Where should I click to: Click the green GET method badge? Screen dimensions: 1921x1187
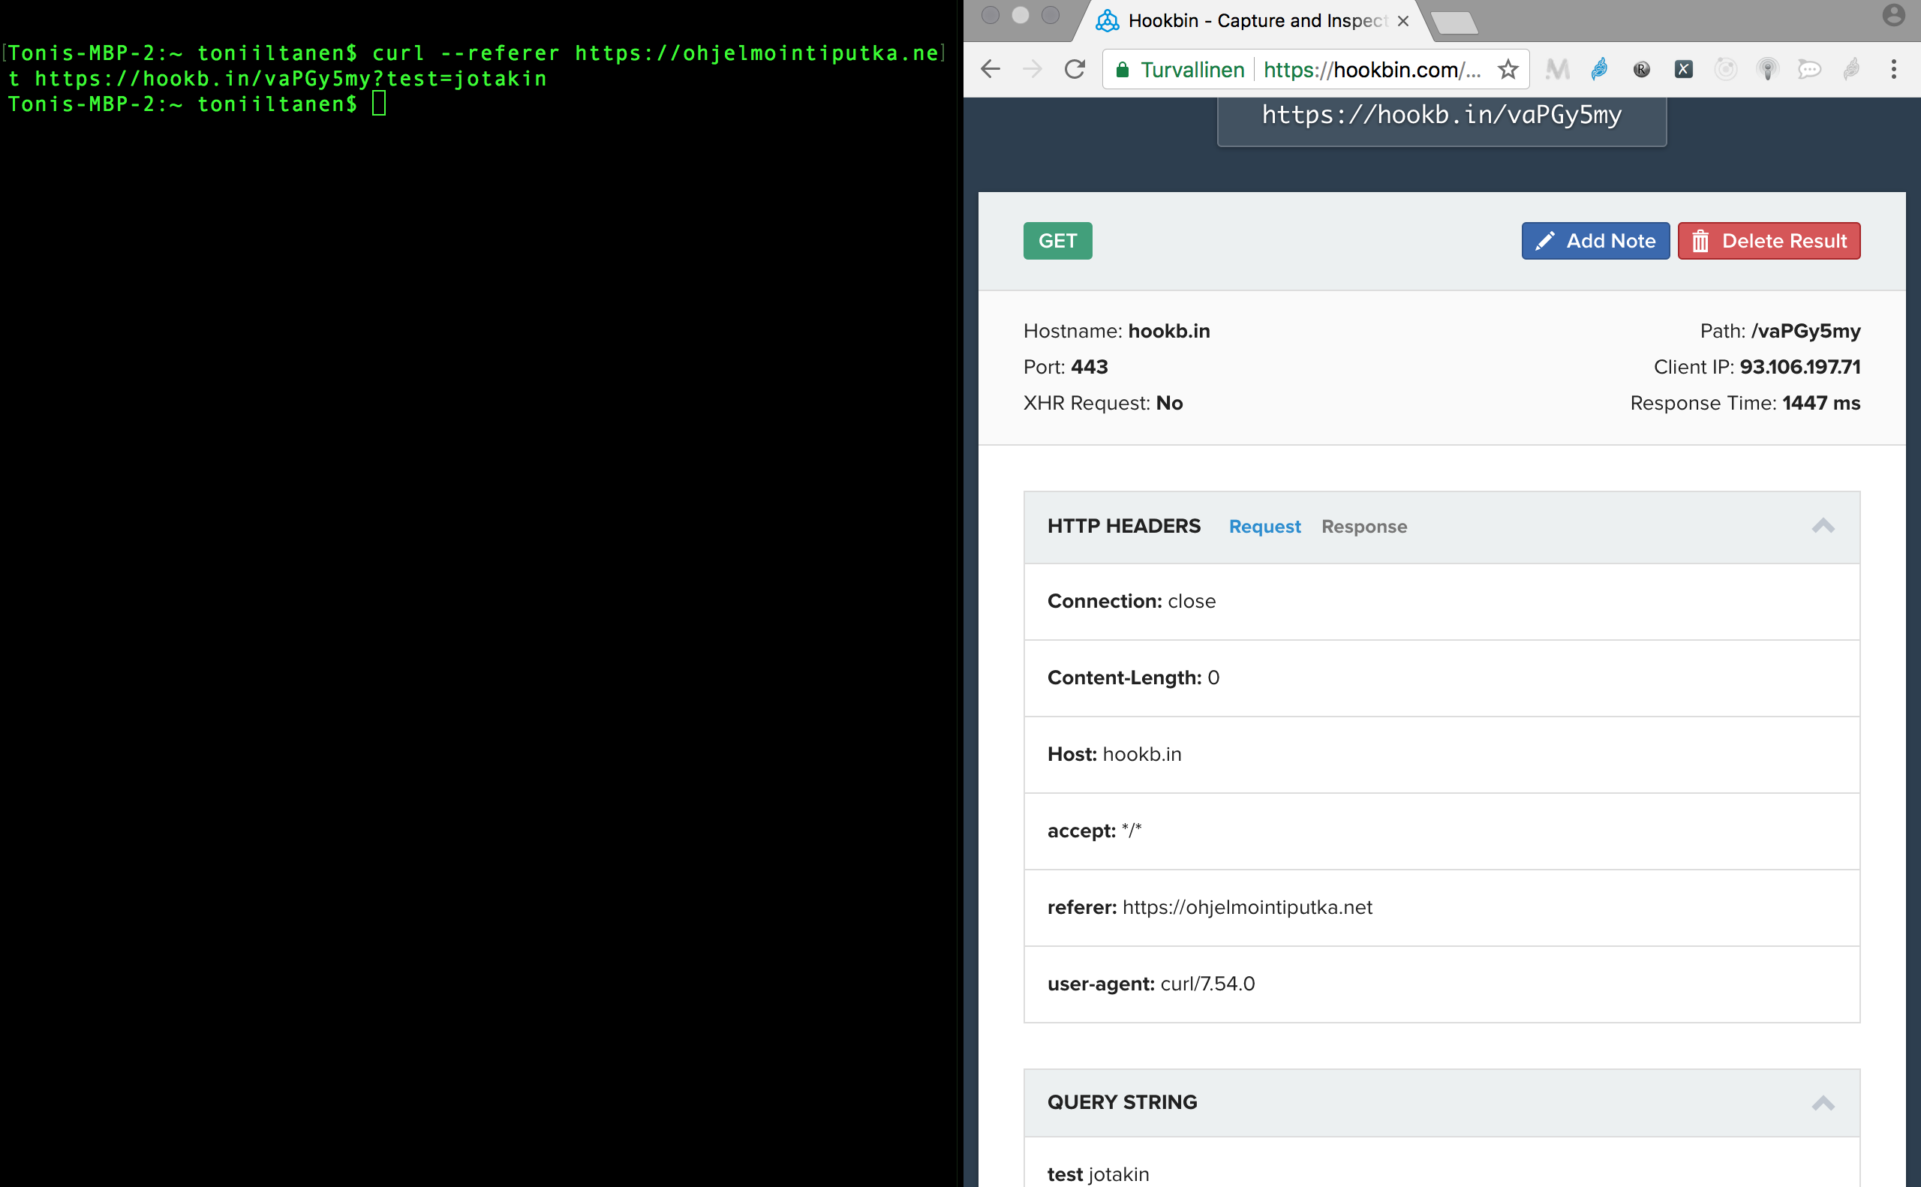pos(1057,241)
